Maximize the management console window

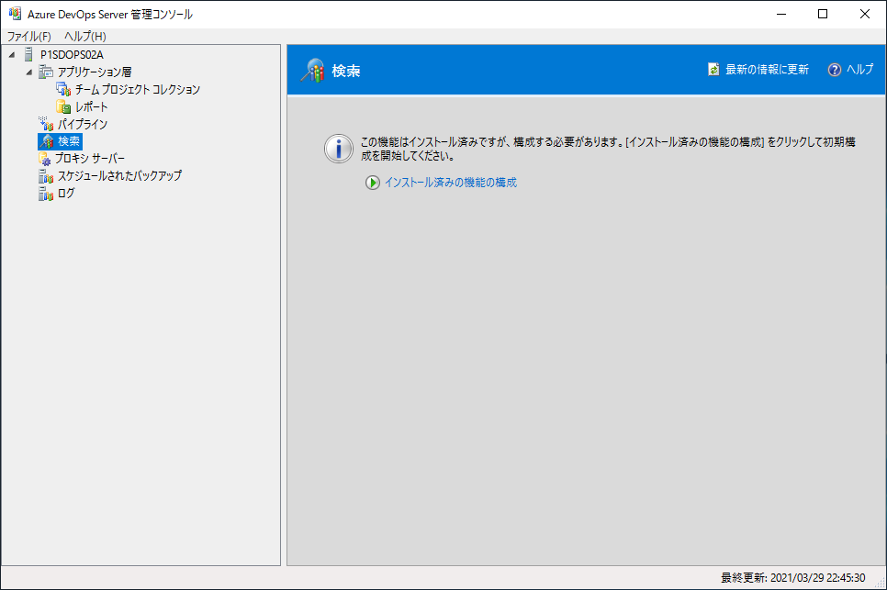tap(823, 14)
